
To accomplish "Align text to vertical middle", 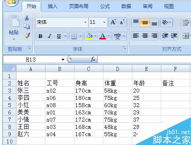I will (145, 23).
